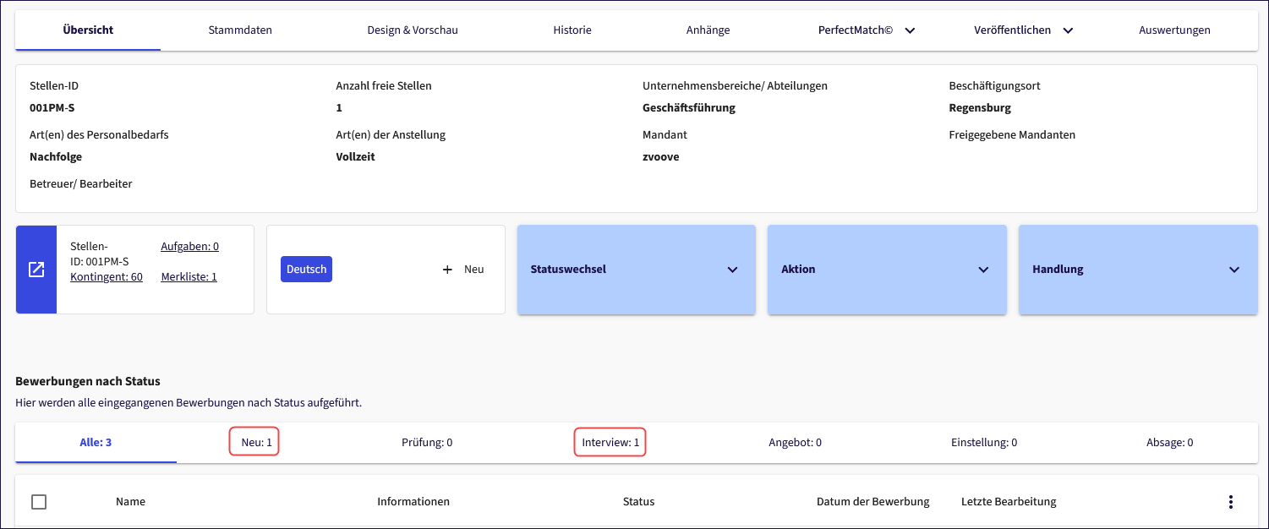This screenshot has width=1269, height=529.
Task: Open the Anhänge tab
Action: [708, 30]
